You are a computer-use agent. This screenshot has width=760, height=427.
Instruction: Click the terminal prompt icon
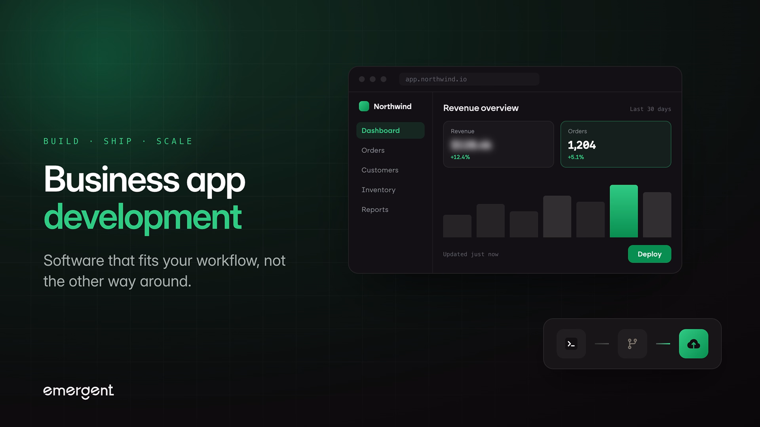click(571, 344)
